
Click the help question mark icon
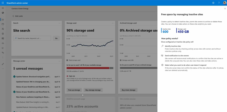click(x=219, y=3)
